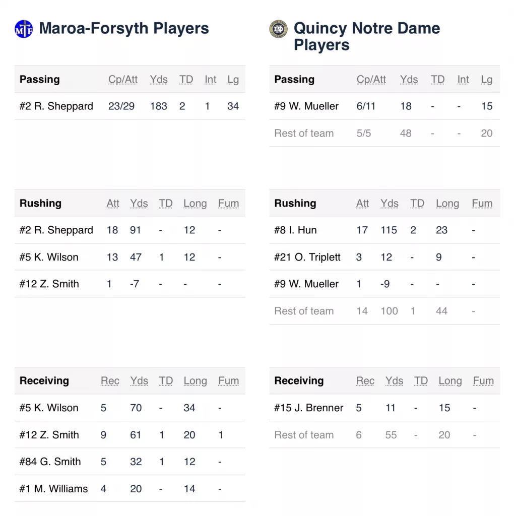Image resolution: width=514 pixels, height=516 pixels.
Task: Select #9 W. Mueller in Quincy Passing table
Action: tap(384, 106)
